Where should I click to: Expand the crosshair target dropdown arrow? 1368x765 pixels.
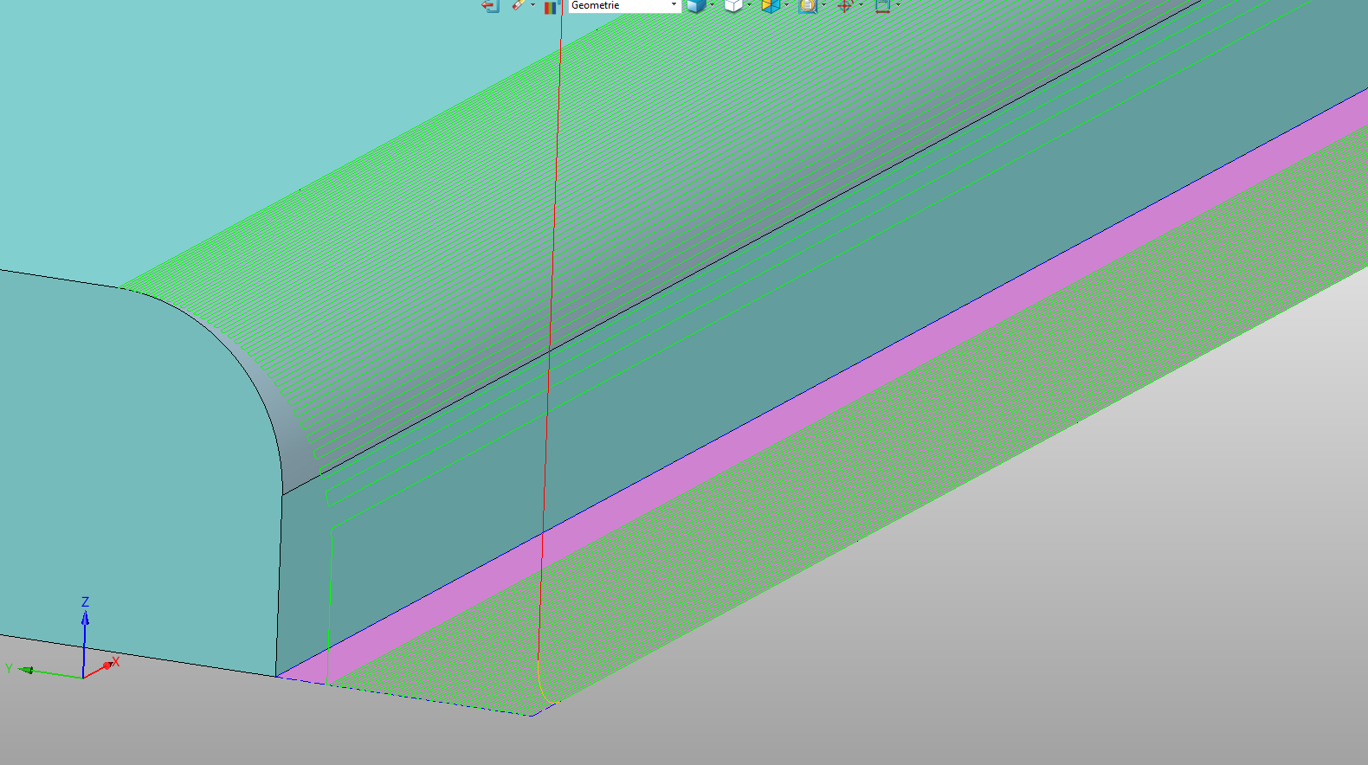coord(861,5)
